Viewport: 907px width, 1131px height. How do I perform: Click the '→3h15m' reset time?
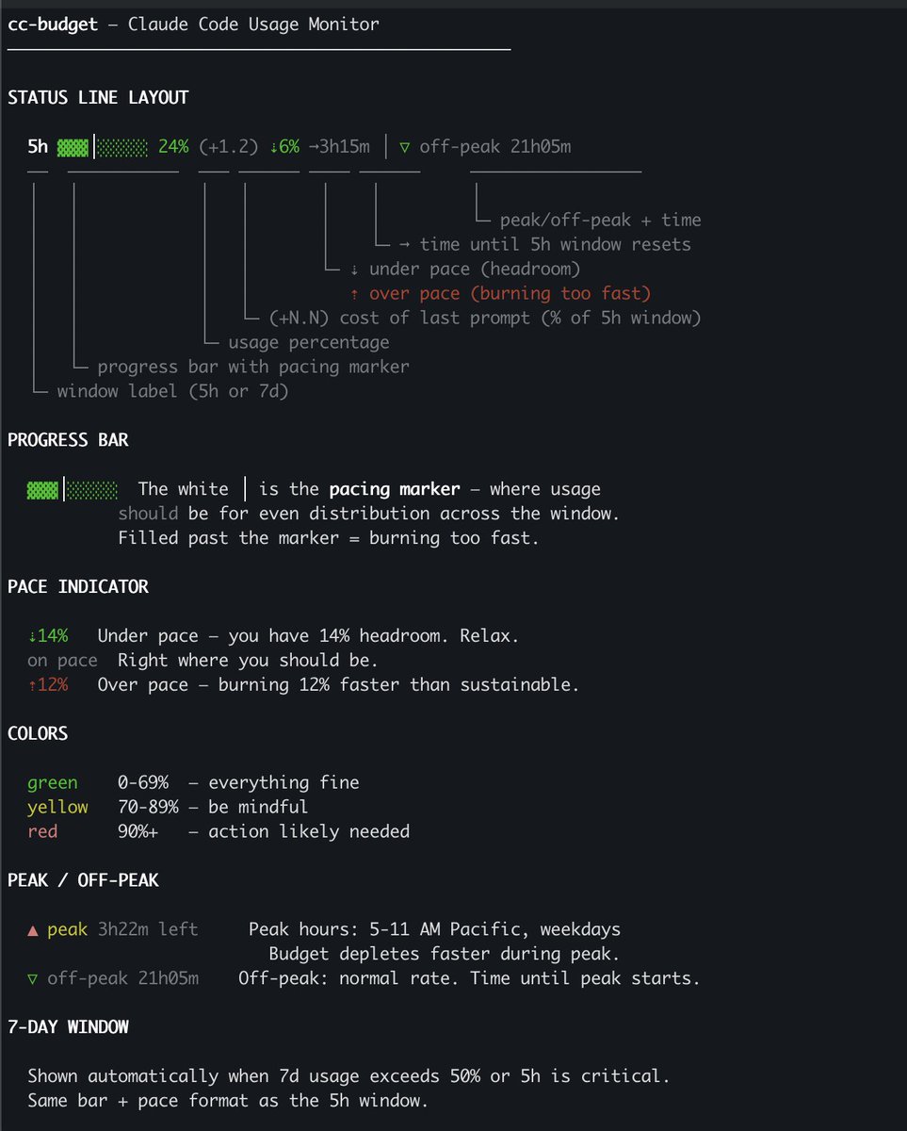339,146
